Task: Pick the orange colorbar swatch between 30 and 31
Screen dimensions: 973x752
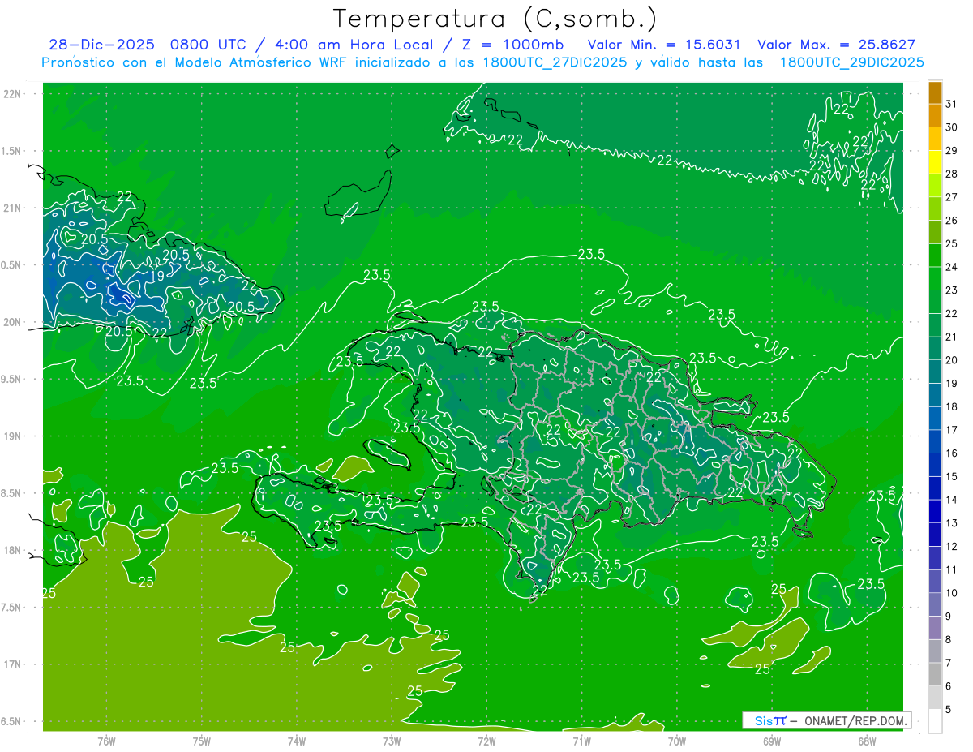Action: click(x=935, y=116)
